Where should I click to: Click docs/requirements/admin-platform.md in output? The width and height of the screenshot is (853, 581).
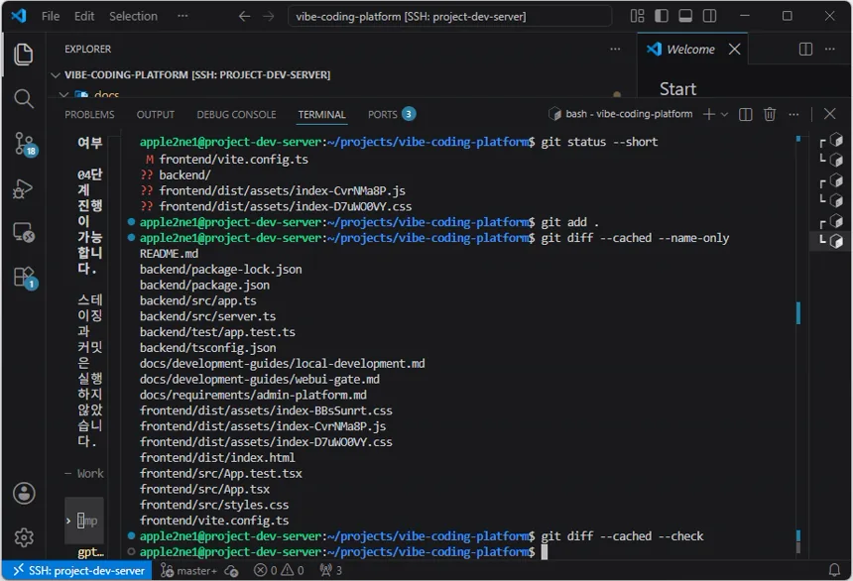253,395
